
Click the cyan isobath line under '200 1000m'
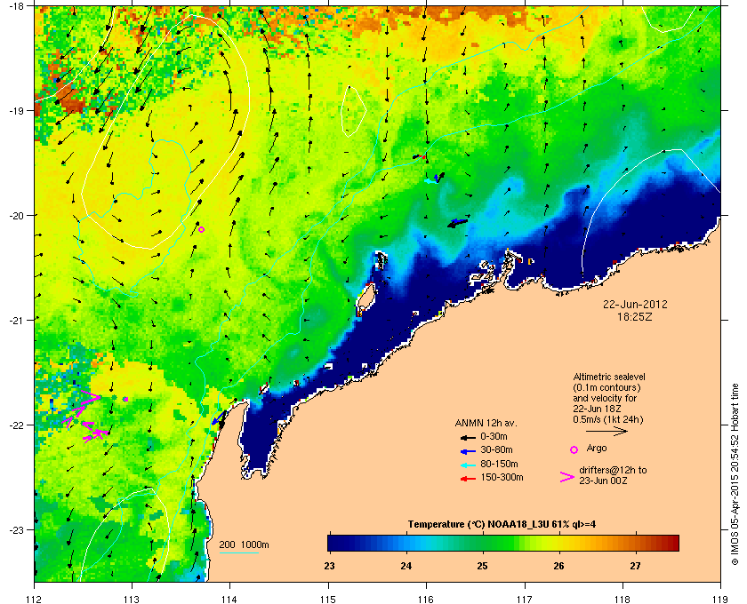click(x=238, y=553)
